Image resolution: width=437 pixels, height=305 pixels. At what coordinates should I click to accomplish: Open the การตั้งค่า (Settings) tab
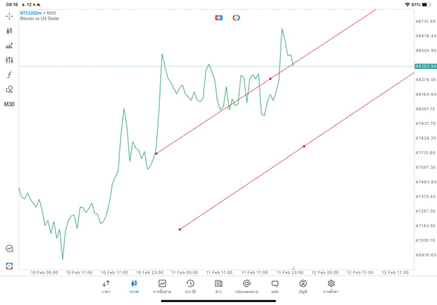[331, 286]
